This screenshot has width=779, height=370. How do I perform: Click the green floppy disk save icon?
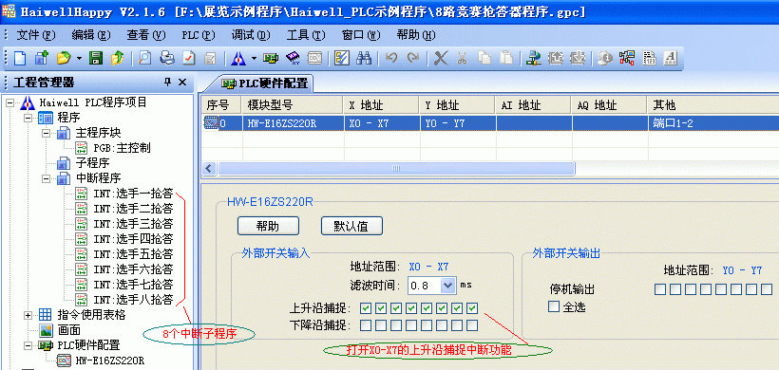tap(95, 58)
